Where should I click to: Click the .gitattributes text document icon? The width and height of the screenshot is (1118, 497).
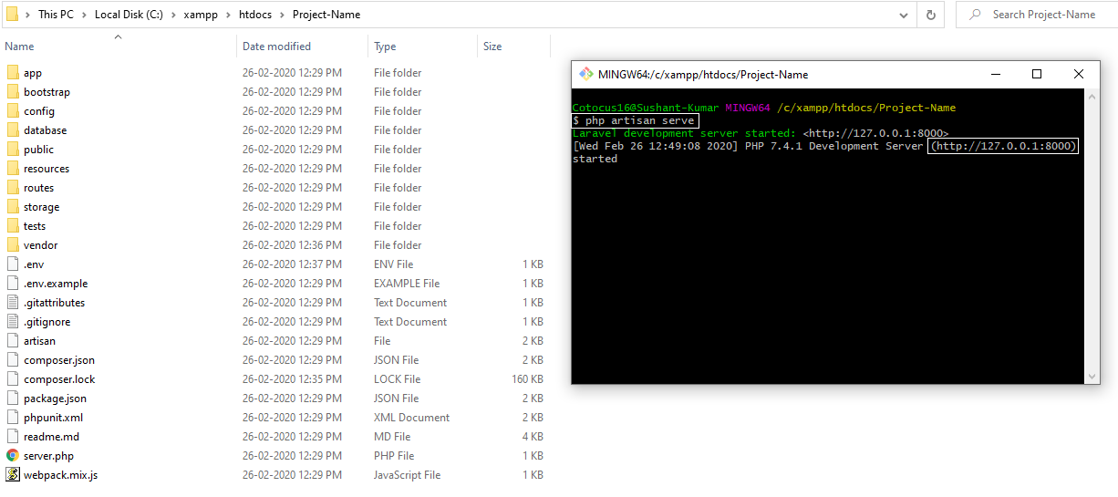(x=13, y=303)
